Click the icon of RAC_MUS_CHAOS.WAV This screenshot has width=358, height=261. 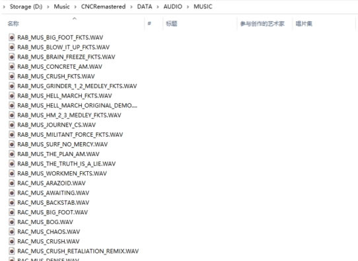coord(12,231)
